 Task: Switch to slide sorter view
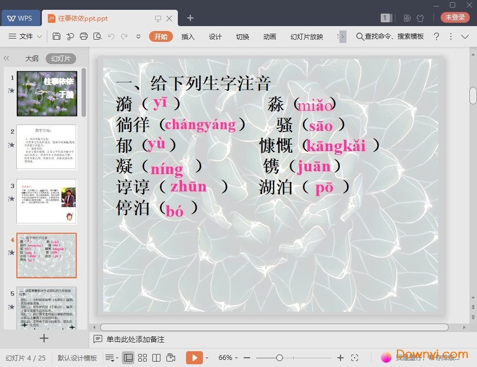click(x=143, y=358)
